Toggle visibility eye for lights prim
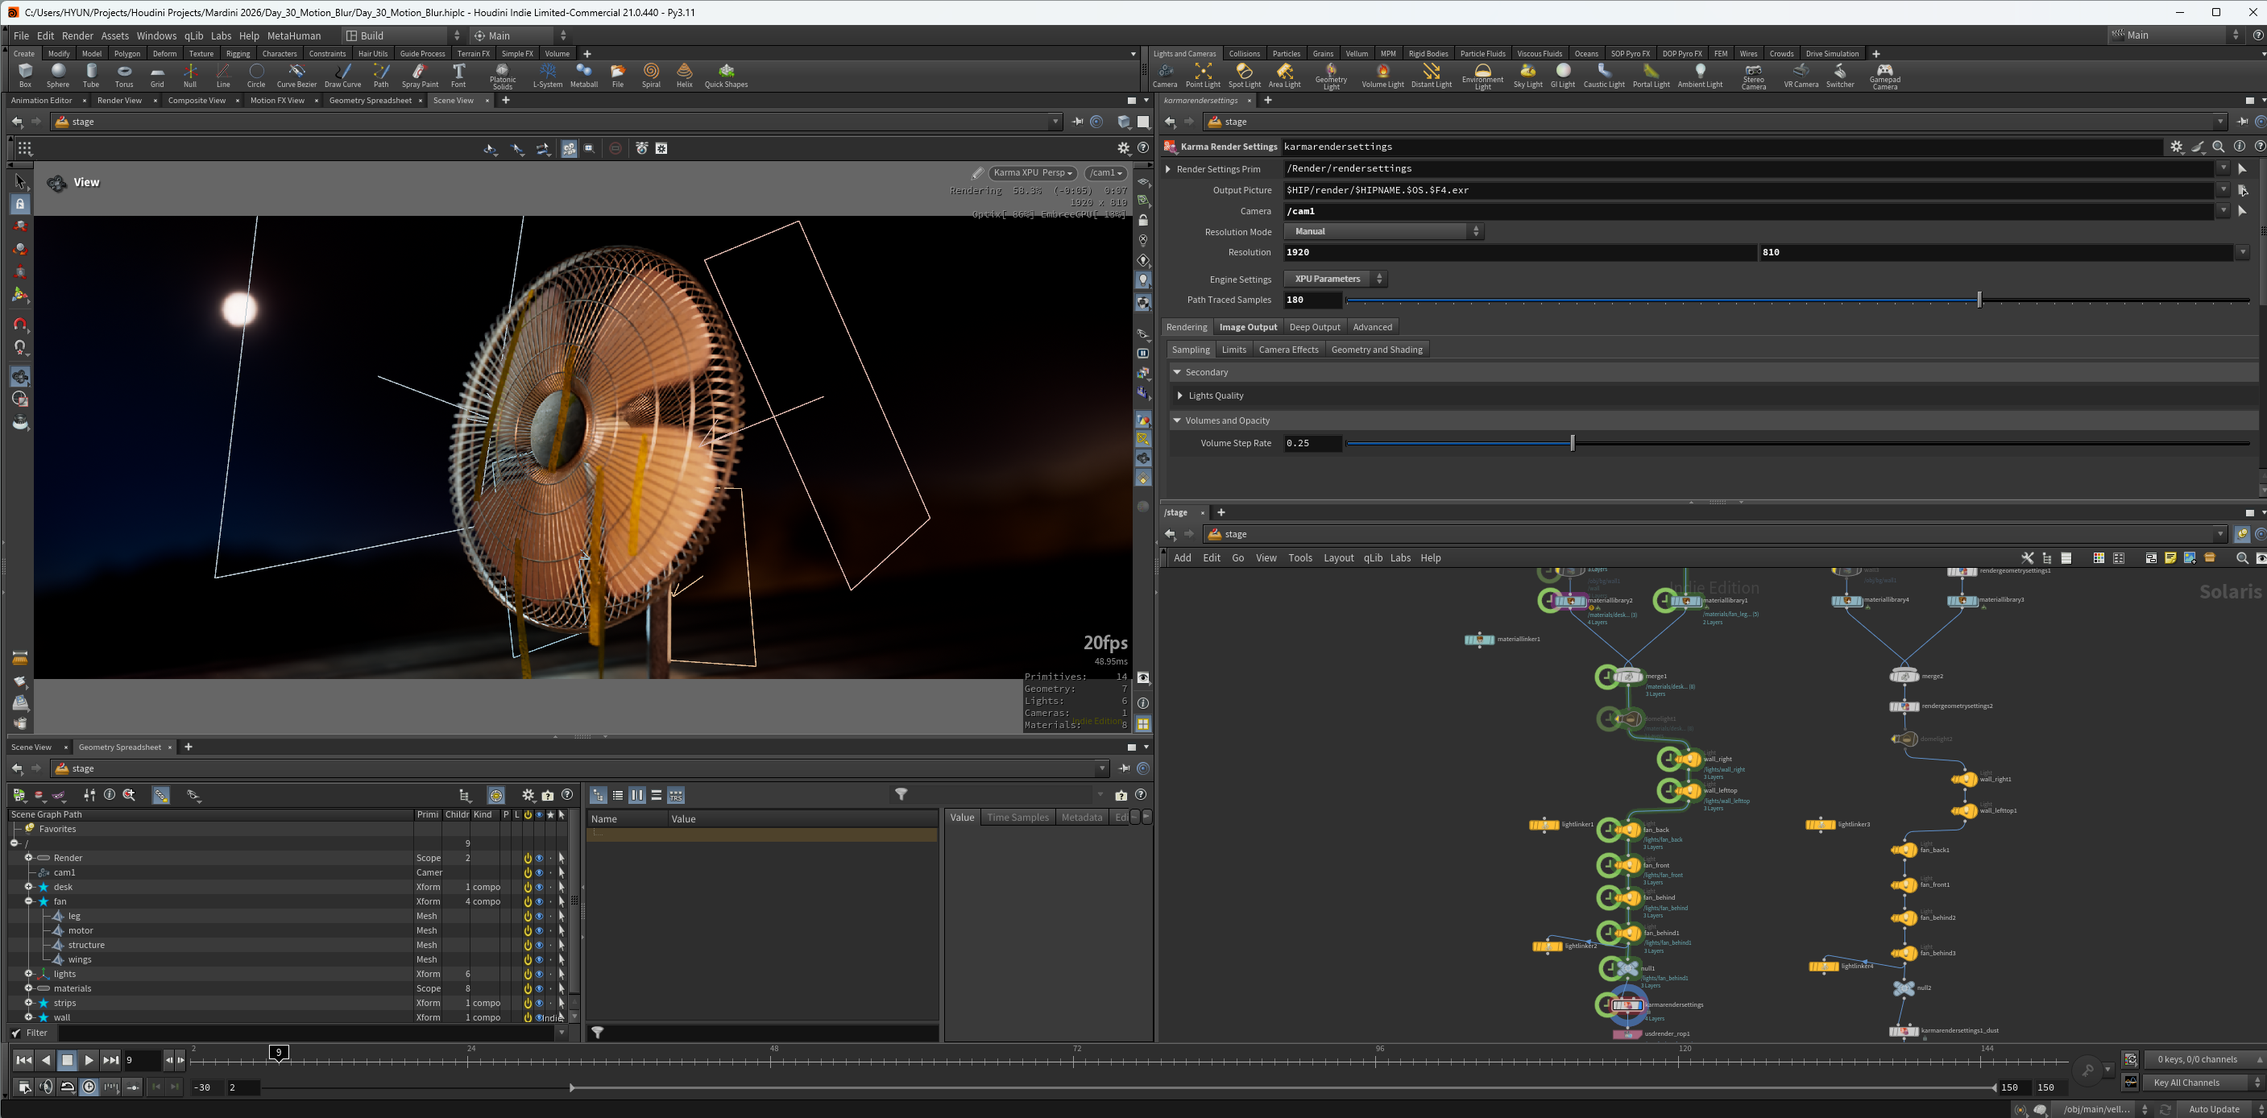The width and height of the screenshot is (2267, 1118). 540,974
